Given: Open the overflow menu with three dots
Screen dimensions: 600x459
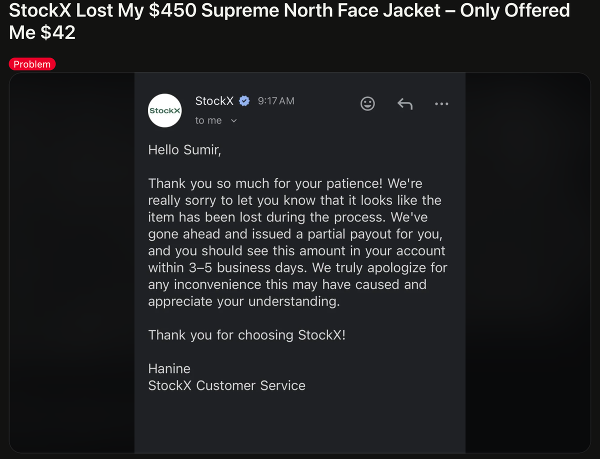Looking at the screenshot, I should pyautogui.click(x=441, y=103).
